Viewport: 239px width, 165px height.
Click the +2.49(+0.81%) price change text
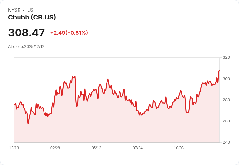69,33
